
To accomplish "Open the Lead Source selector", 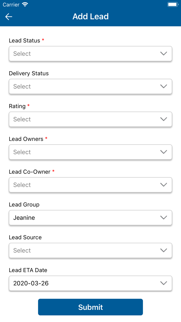I will [x=90, y=250].
